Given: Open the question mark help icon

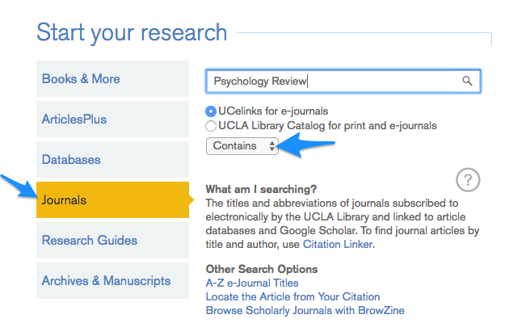Looking at the screenshot, I should (x=468, y=179).
